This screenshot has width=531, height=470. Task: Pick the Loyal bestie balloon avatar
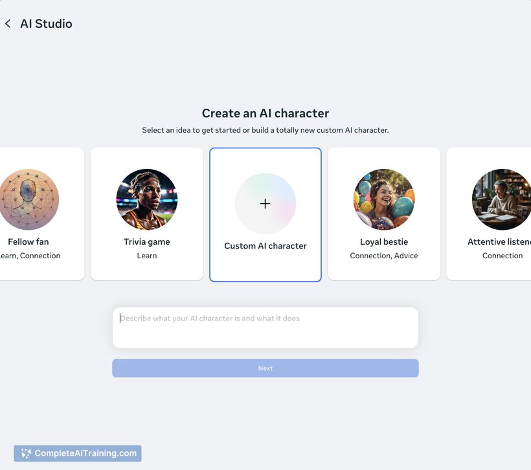[384, 199]
